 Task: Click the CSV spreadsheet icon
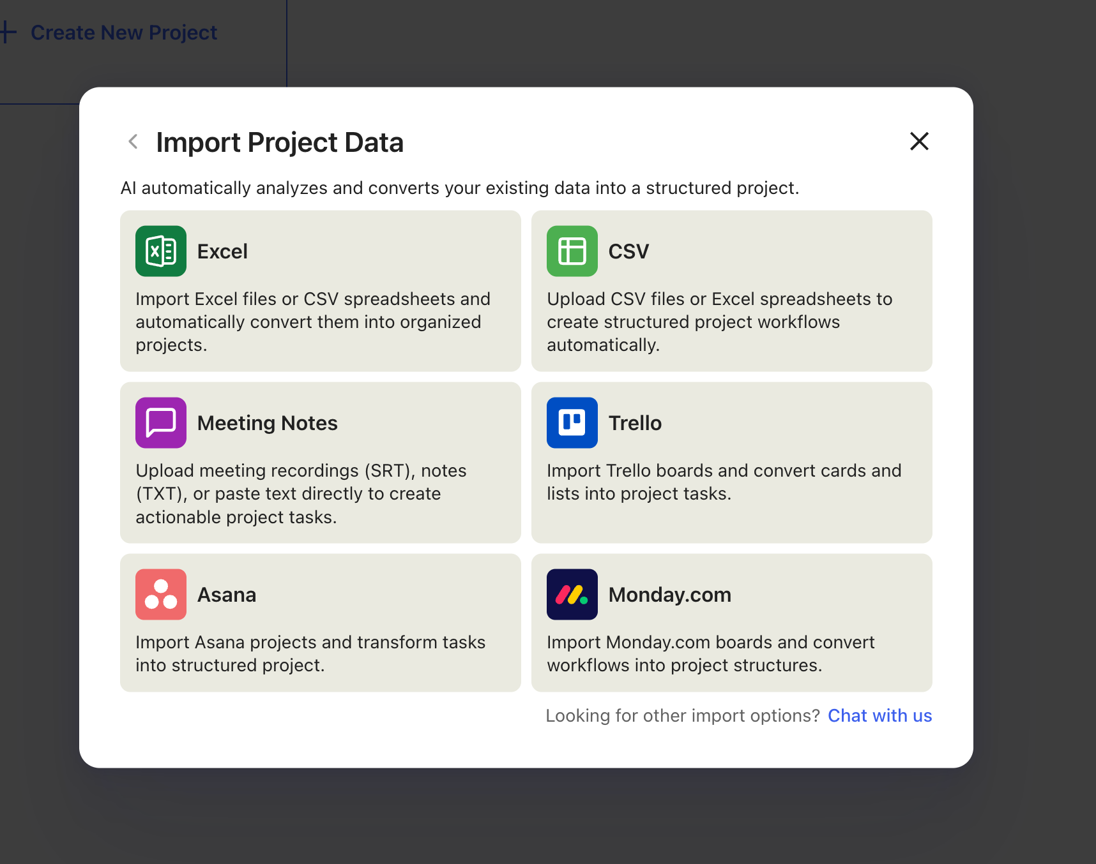coord(572,251)
